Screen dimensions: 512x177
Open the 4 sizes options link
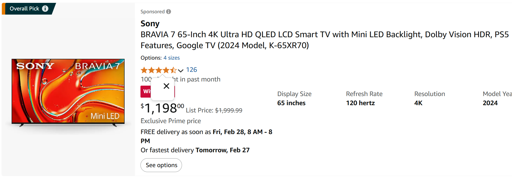tap(172, 58)
